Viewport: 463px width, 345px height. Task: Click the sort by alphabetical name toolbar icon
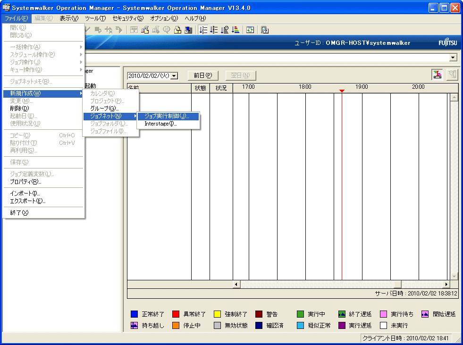(214, 30)
